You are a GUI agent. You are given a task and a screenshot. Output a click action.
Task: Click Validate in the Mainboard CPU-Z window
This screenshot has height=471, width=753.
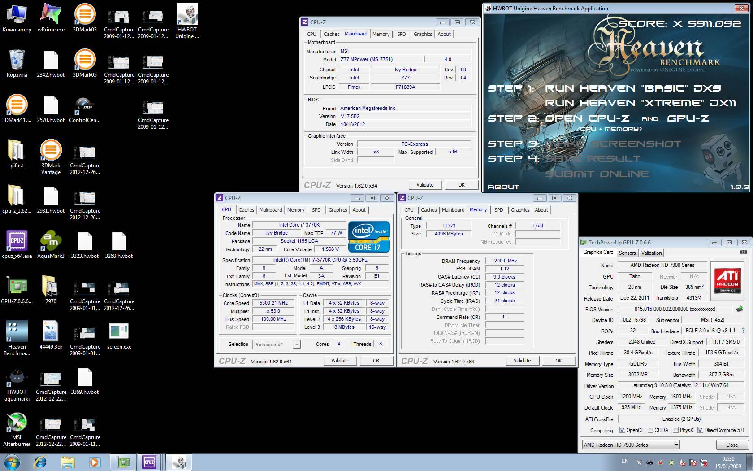coord(425,185)
